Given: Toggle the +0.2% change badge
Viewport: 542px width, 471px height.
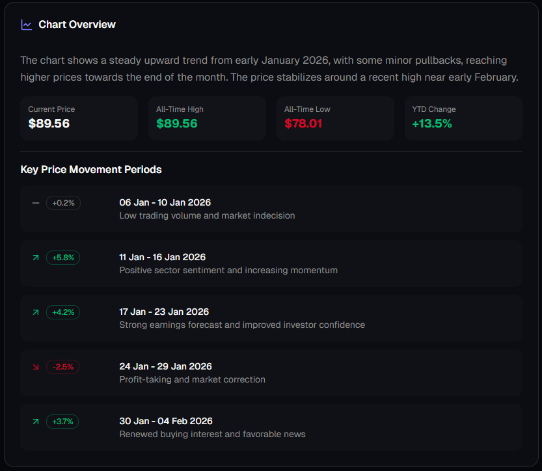Looking at the screenshot, I should coord(63,202).
